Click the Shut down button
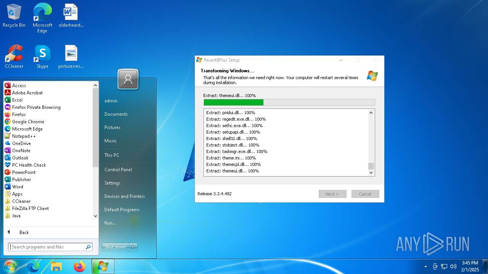Viewport: 488px width, 274px height. 116,247
